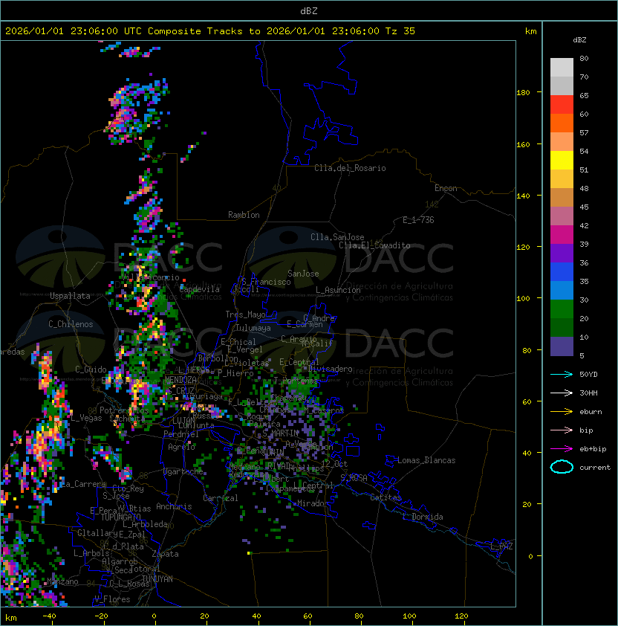Click the 'Lomas_Blancas' place label
Image resolution: width=618 pixels, height=626 pixels.
(x=426, y=460)
